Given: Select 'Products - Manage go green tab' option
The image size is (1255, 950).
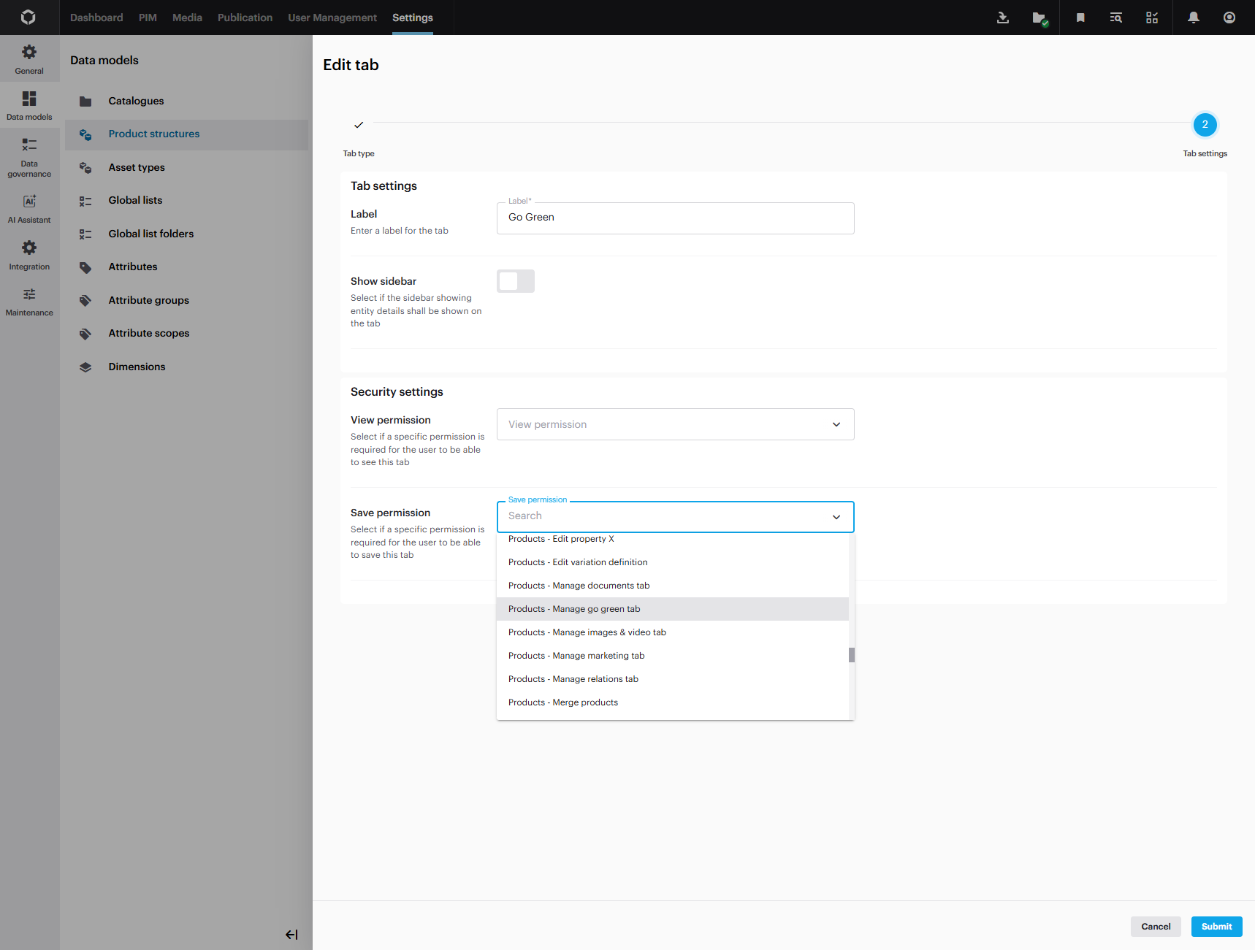Looking at the screenshot, I should 574,609.
